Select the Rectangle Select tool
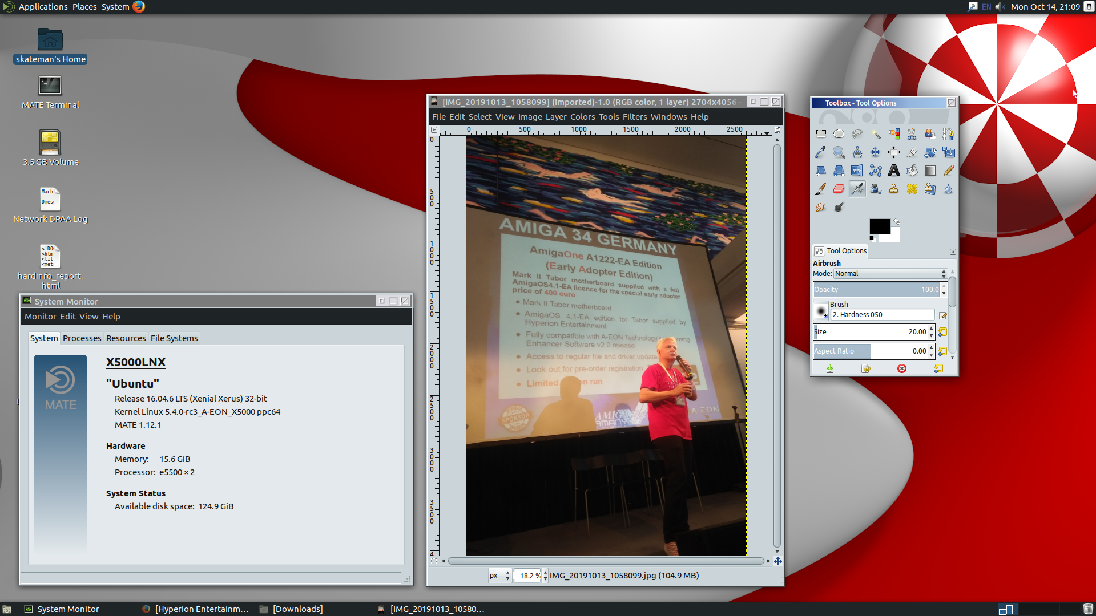This screenshot has height=616, width=1096. pos(821,134)
